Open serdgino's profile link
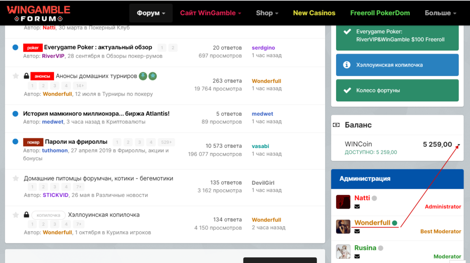This screenshot has height=263, width=470. [x=263, y=48]
